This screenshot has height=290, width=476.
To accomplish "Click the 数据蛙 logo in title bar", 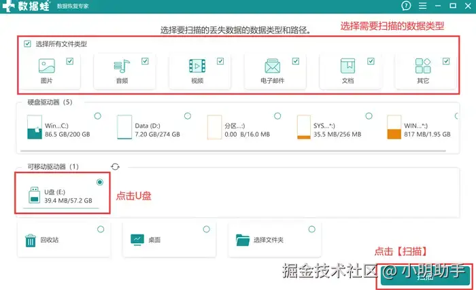I will point(26,6).
